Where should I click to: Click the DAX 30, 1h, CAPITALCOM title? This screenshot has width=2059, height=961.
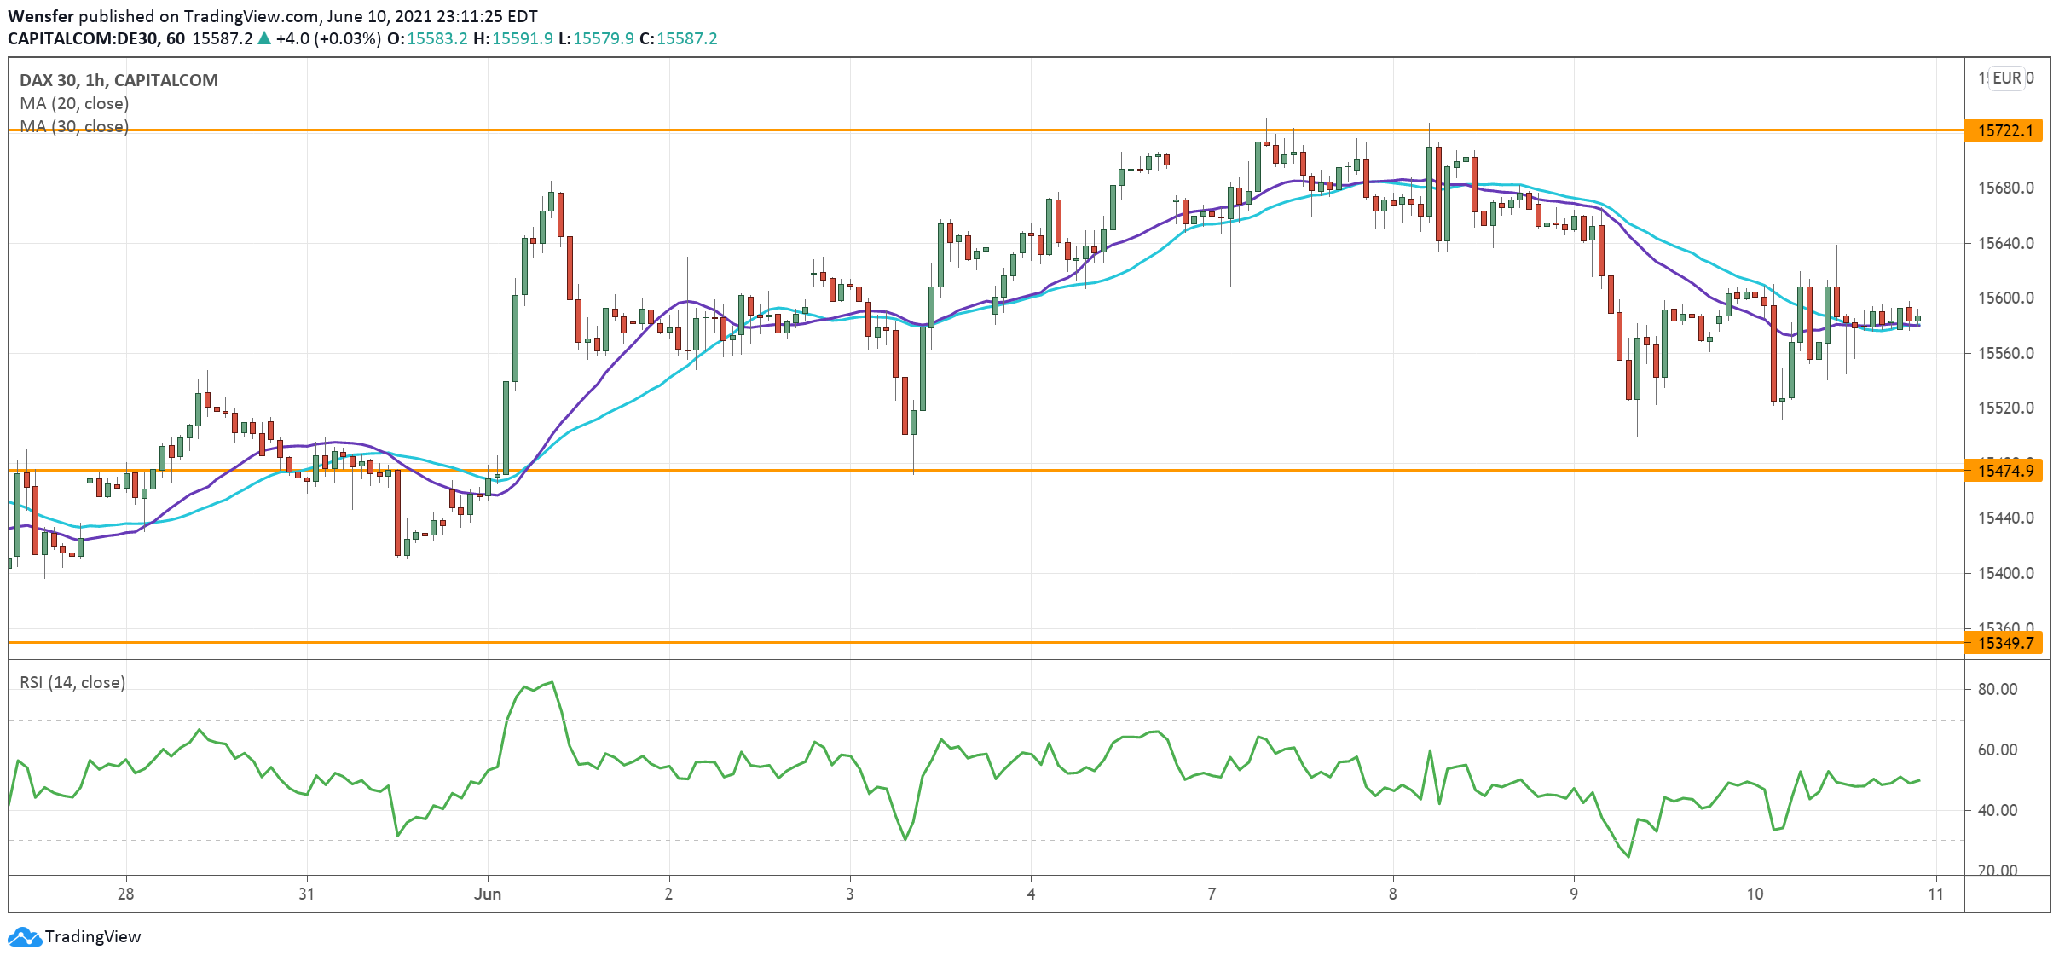click(119, 80)
